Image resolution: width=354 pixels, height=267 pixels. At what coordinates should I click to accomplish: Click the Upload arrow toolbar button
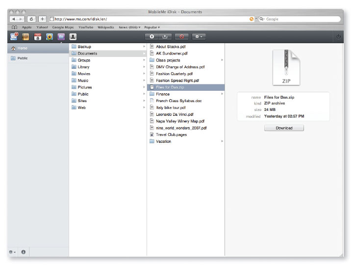click(152, 37)
